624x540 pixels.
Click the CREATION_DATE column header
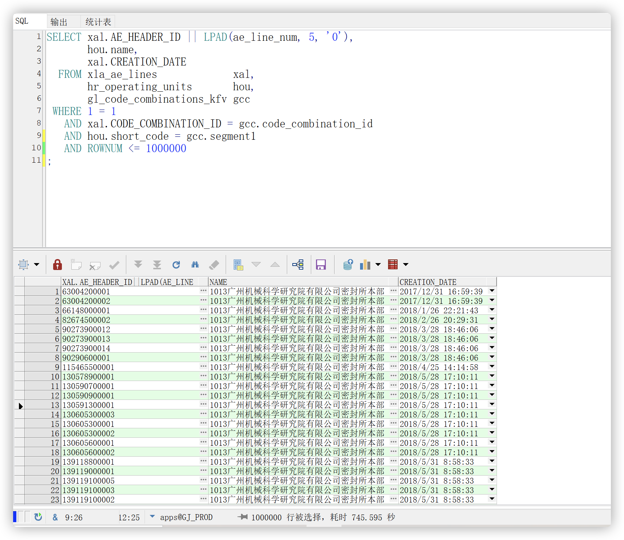click(428, 282)
